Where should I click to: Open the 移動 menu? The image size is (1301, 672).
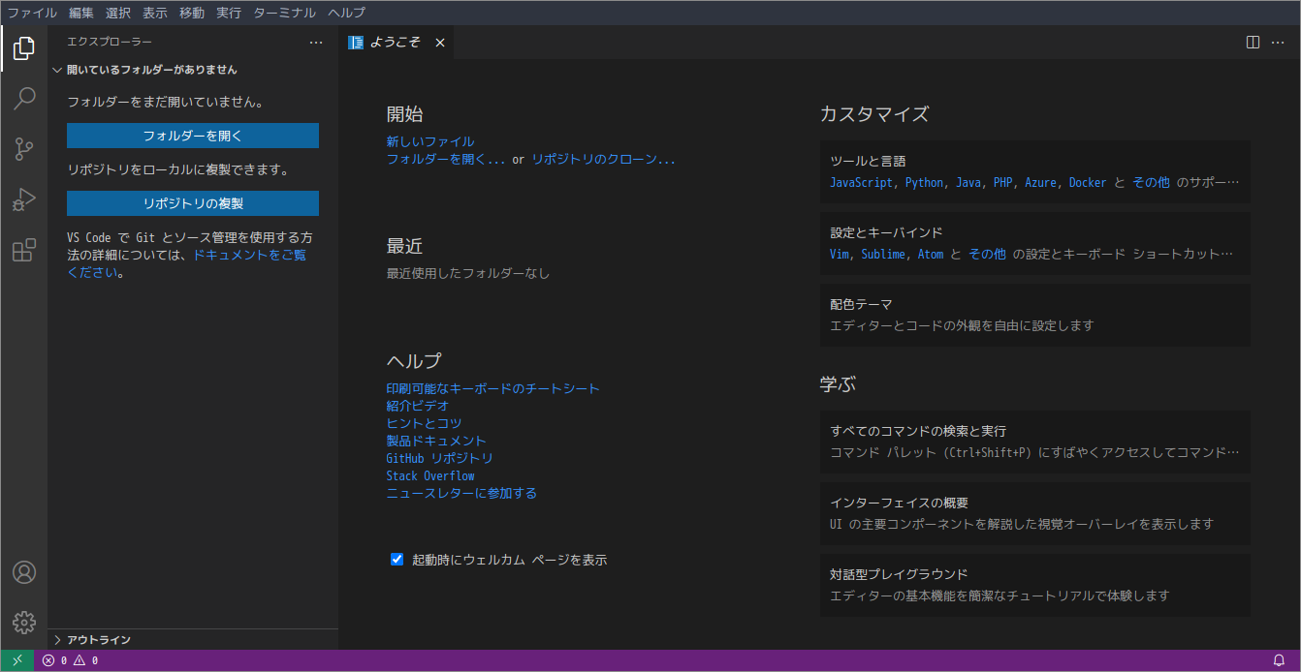(x=192, y=13)
